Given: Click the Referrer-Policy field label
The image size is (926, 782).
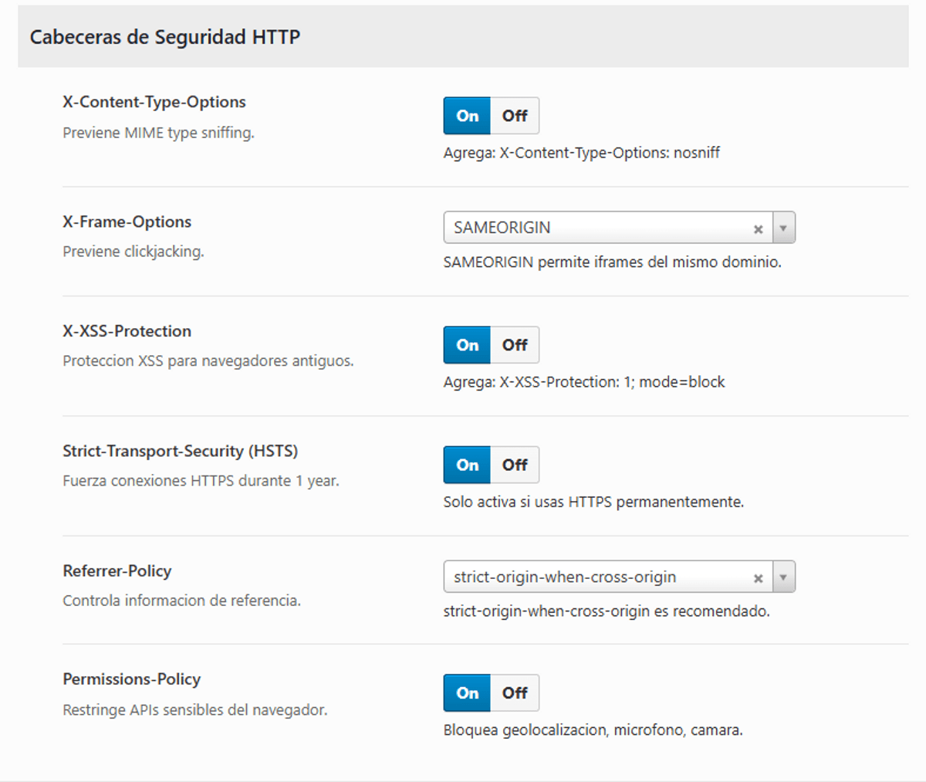Looking at the screenshot, I should [117, 571].
